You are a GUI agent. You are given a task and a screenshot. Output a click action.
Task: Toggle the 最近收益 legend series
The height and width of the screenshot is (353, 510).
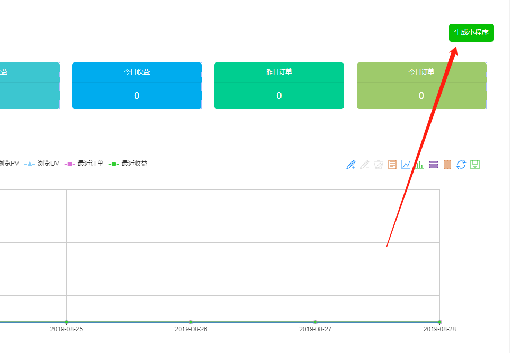coord(128,164)
